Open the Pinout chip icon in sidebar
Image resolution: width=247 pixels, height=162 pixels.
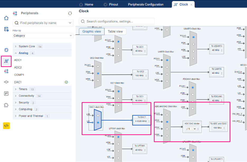[x=6, y=50]
